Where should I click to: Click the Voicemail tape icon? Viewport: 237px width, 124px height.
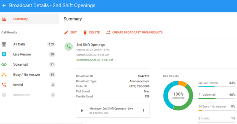click(4, 64)
